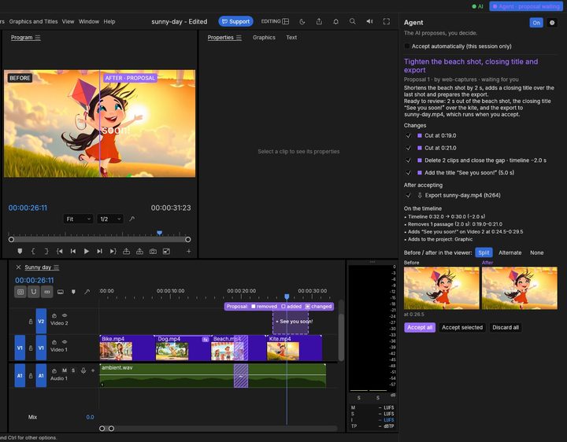Image resolution: width=567 pixels, height=442 pixels.
Task: Open Program monitor wrench settings
Action: coord(132,219)
